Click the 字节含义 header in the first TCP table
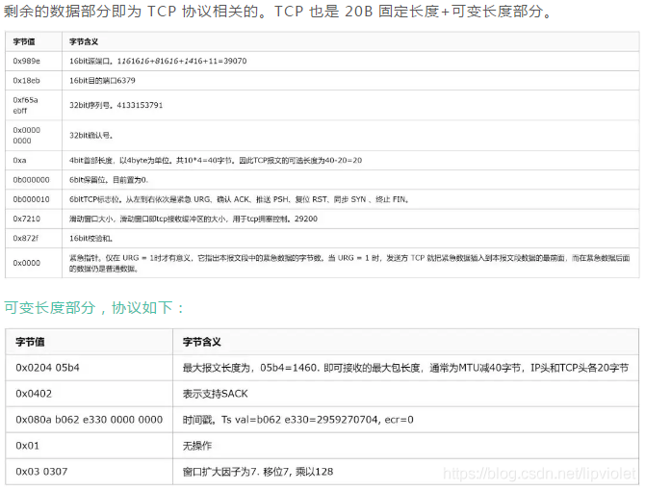 350,41
